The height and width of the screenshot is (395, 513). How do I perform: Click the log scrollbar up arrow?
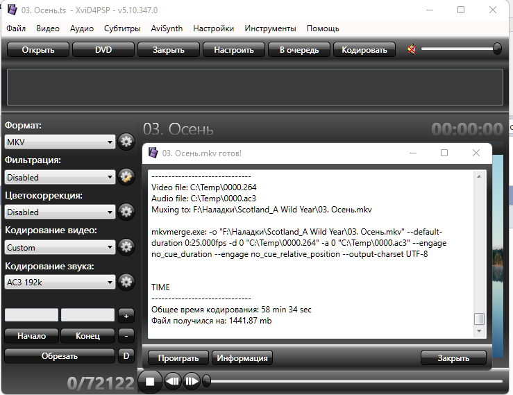point(479,176)
